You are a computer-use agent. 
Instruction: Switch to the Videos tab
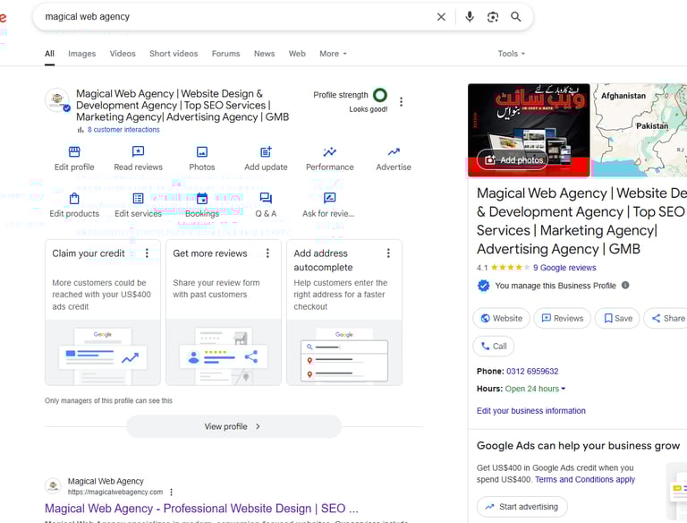123,54
